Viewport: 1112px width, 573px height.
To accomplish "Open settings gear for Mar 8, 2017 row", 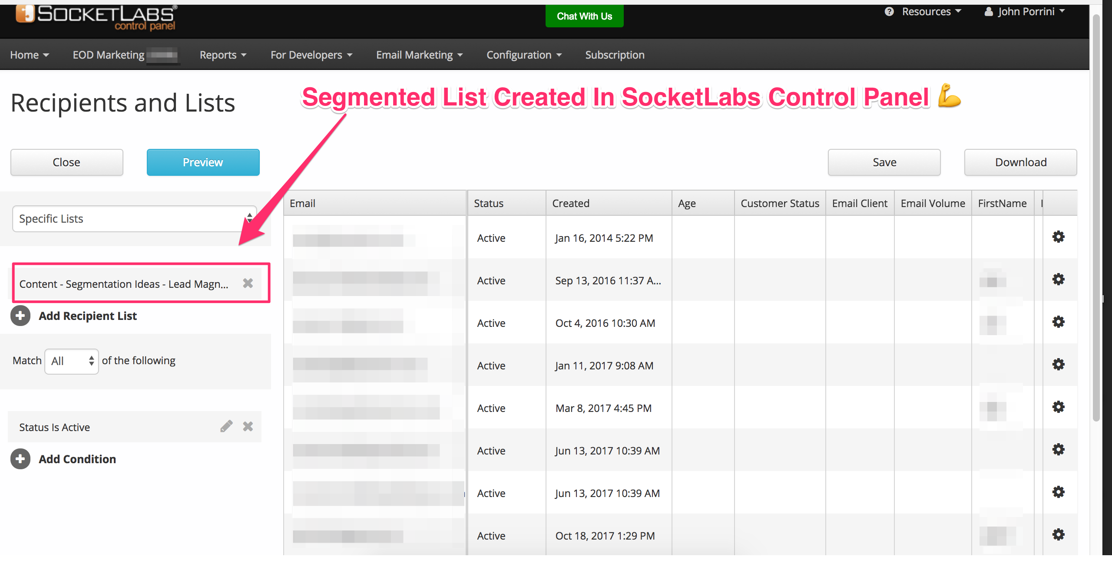I will 1058,407.
